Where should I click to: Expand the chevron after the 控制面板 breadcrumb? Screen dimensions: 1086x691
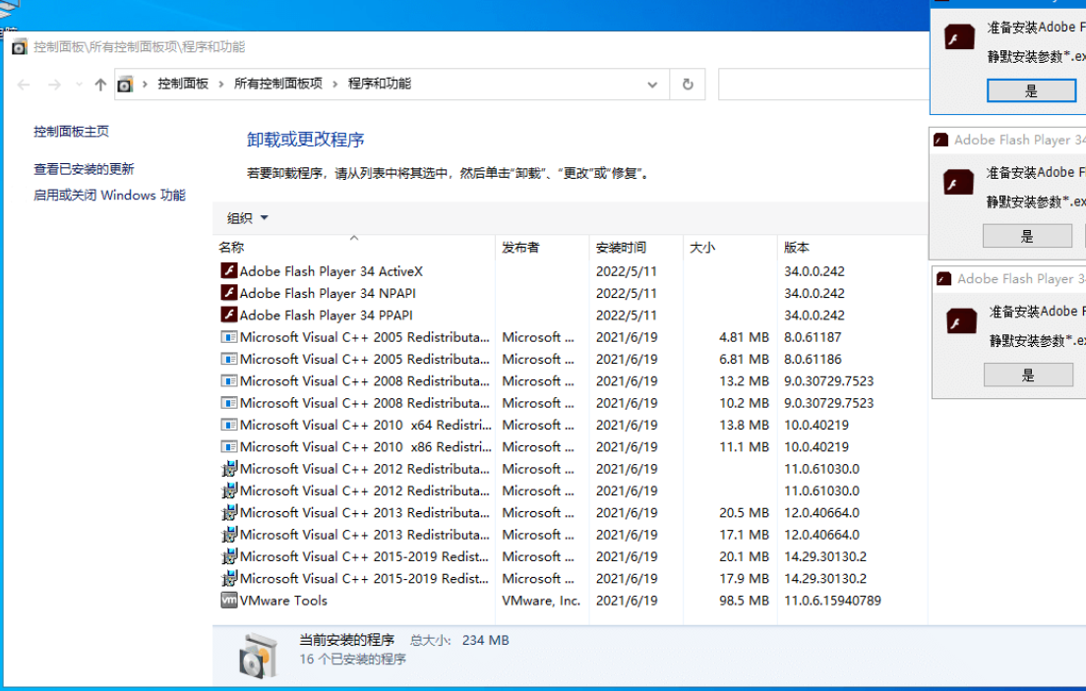[x=221, y=85]
